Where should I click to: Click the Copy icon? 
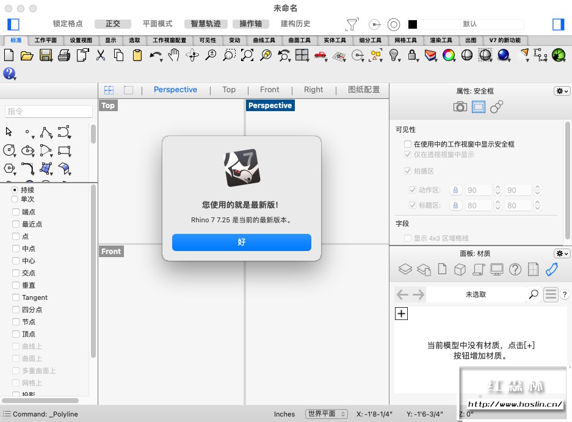click(119, 56)
